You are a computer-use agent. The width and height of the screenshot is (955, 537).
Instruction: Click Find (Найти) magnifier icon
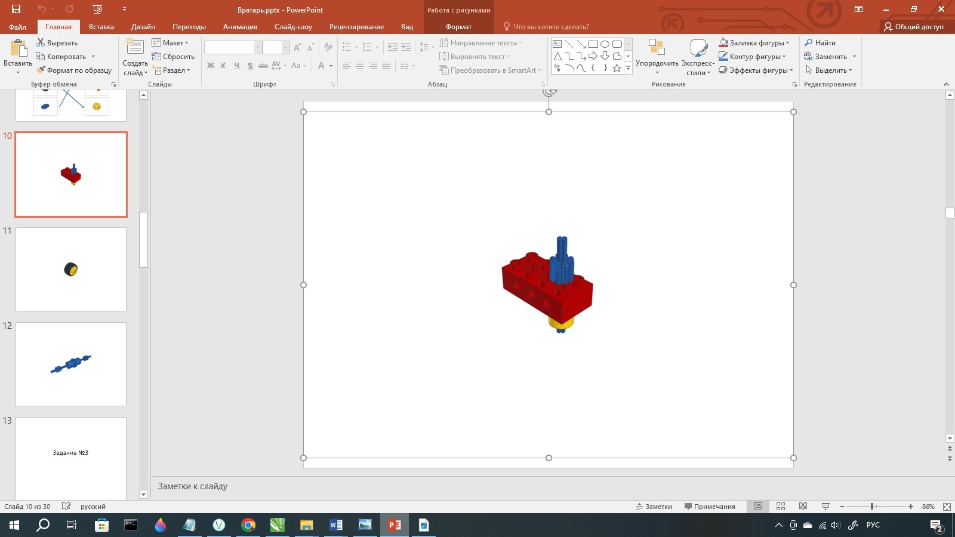tap(809, 42)
